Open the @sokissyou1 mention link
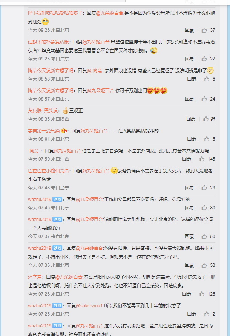230x336 pixels. (89, 305)
